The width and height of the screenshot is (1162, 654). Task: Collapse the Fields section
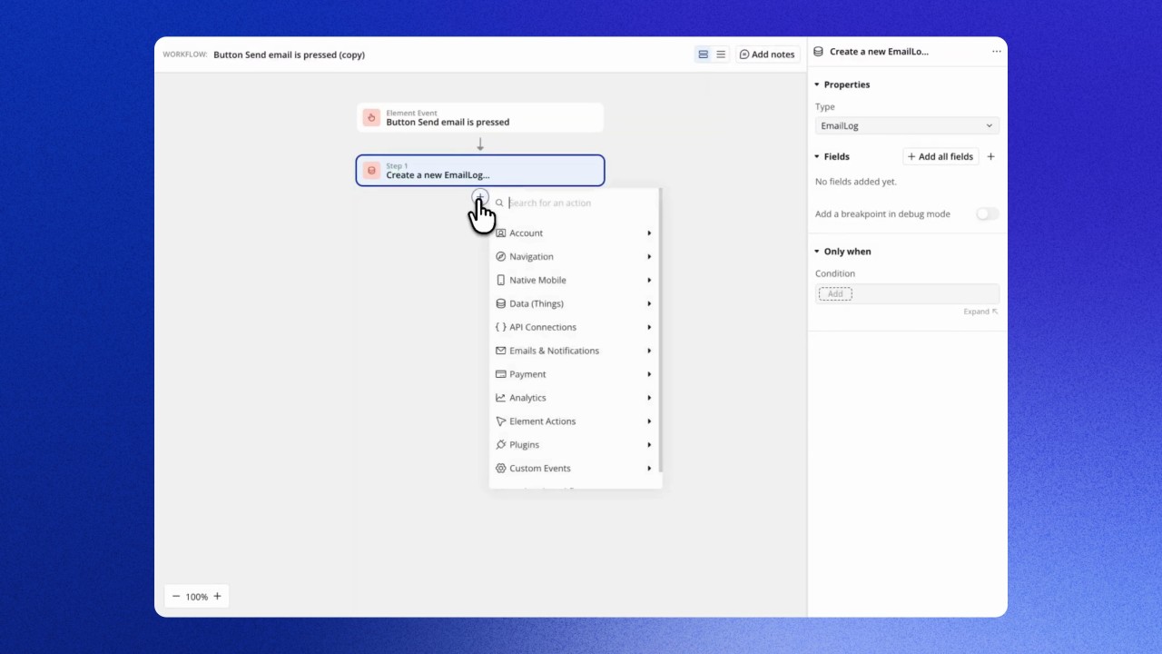817,156
